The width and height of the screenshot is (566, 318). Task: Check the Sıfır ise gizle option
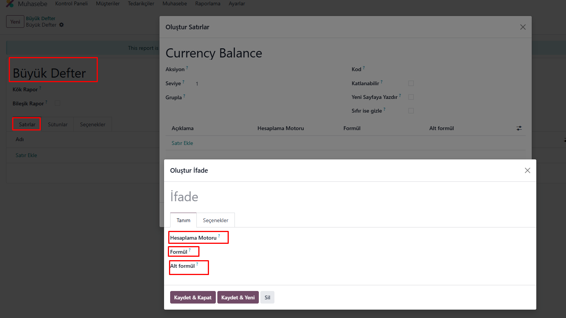411,111
